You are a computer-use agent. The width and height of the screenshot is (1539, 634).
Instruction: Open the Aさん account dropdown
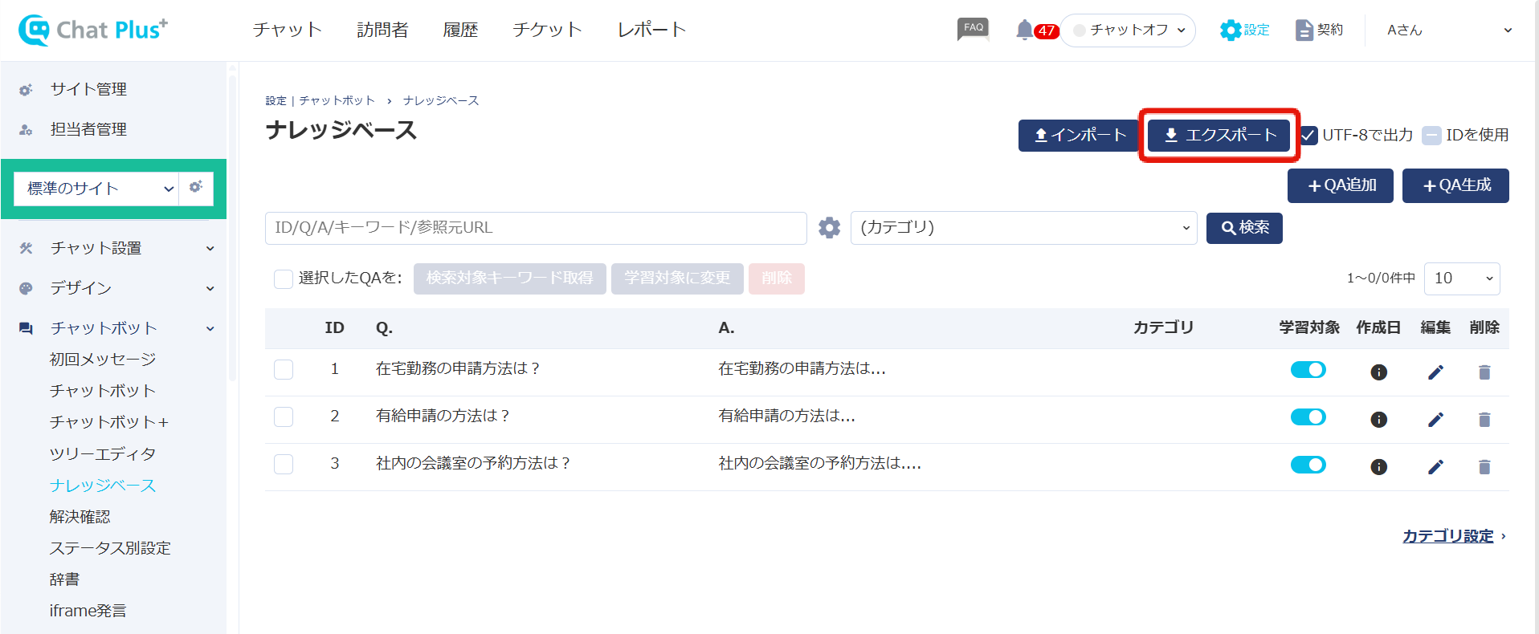tap(1449, 30)
